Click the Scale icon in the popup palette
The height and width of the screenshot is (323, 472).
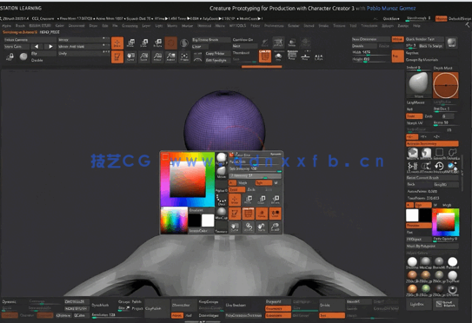coord(262,200)
